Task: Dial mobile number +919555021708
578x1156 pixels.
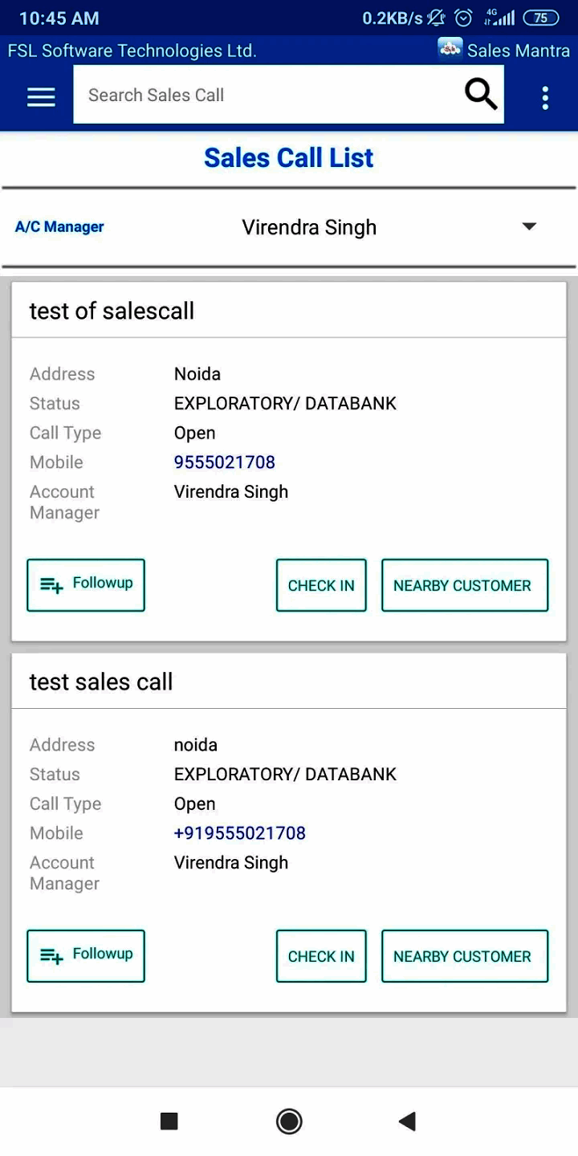Action: point(239,833)
